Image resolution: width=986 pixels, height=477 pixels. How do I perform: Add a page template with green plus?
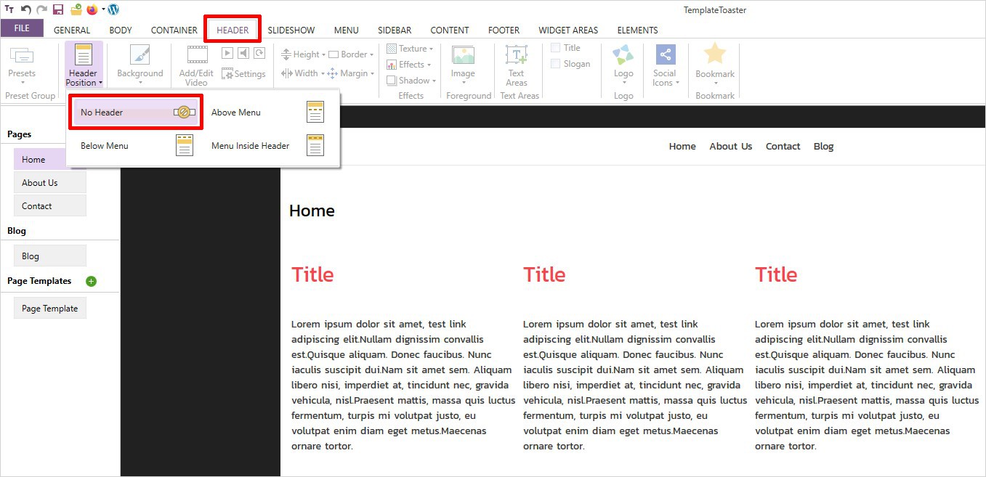[x=91, y=281]
